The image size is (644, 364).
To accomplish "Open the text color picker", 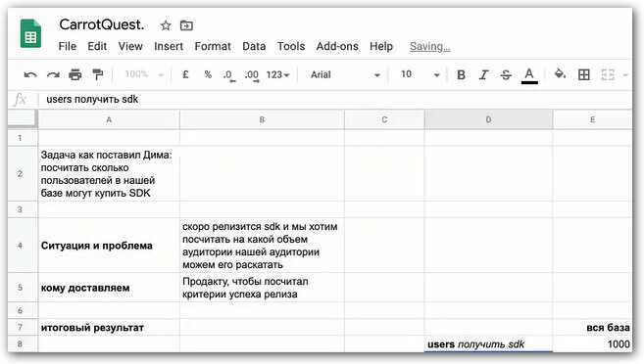I will (529, 75).
